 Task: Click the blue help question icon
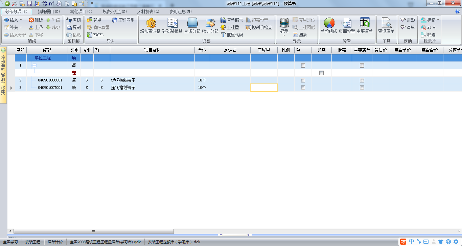(458, 11)
